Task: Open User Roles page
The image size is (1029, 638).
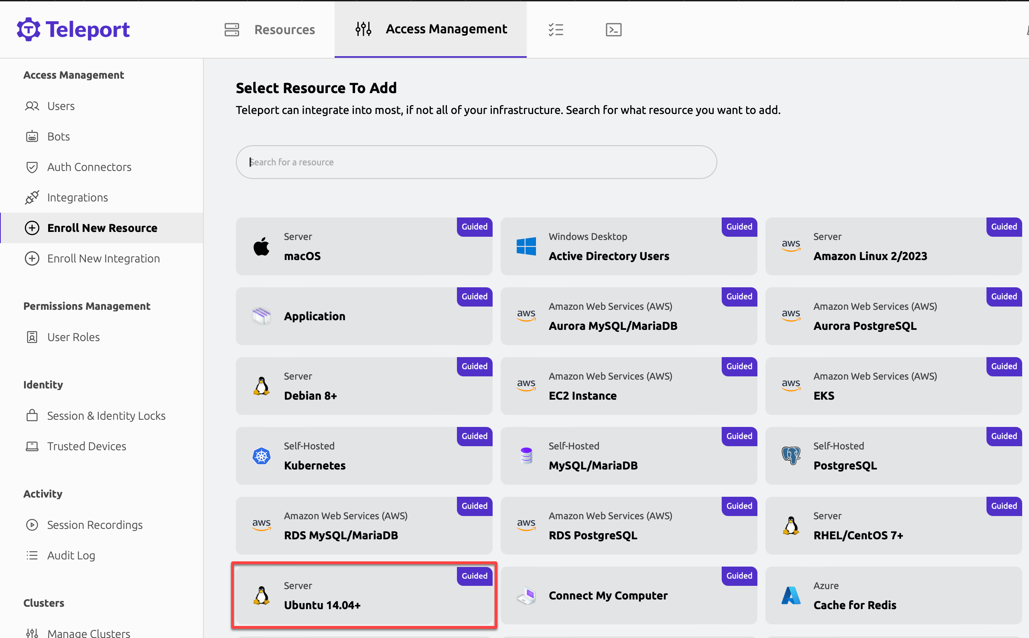Action: (x=101, y=337)
